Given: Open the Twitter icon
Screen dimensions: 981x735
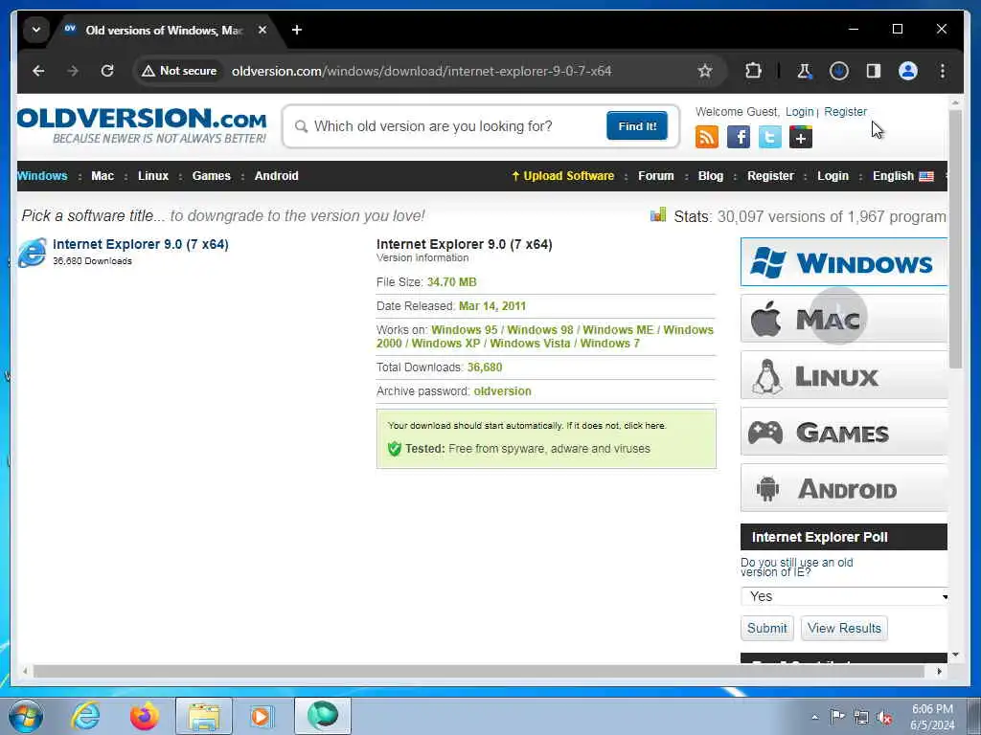Looking at the screenshot, I should point(769,137).
